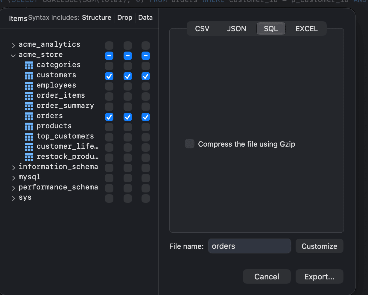
Task: Switch to the EXCEL export tab
Action: [307, 29]
